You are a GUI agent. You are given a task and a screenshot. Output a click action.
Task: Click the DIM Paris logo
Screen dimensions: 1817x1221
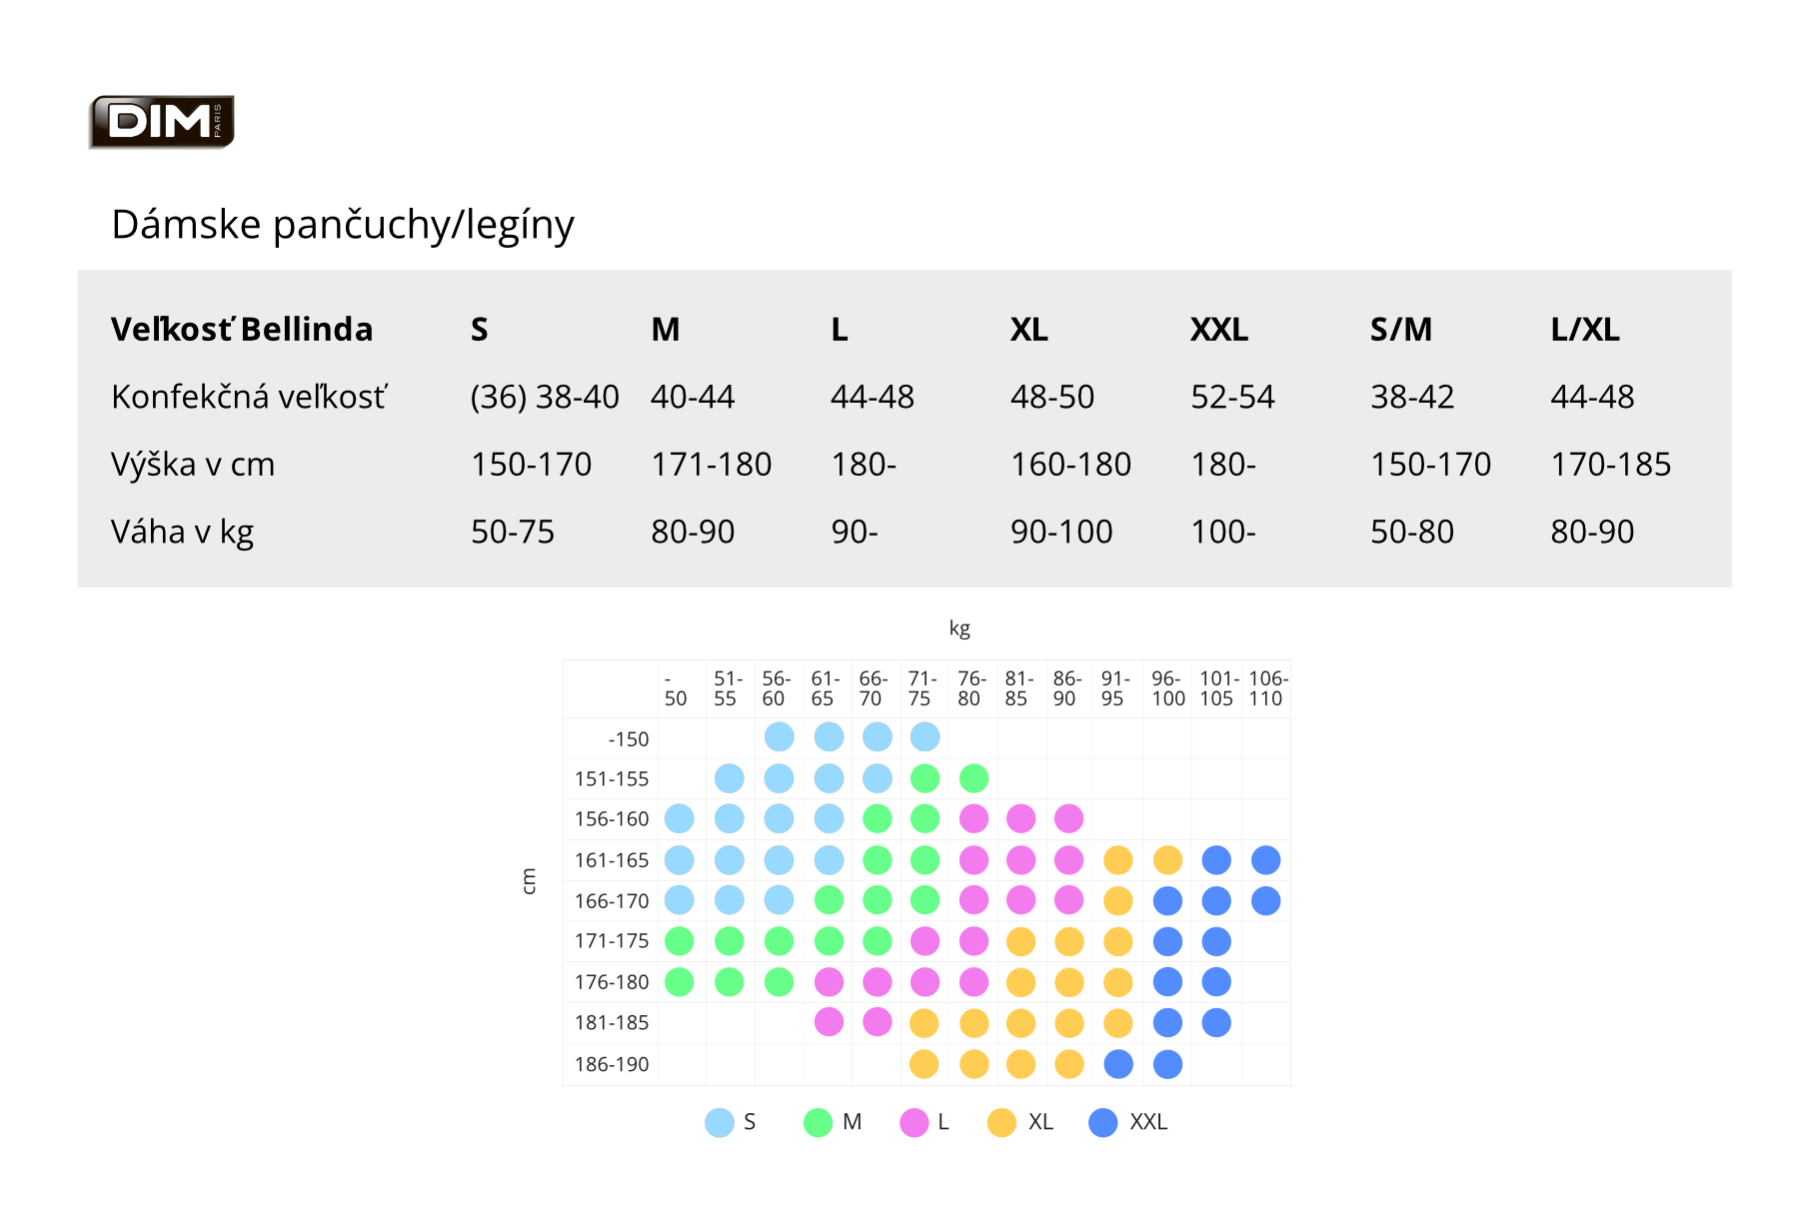[x=162, y=122]
